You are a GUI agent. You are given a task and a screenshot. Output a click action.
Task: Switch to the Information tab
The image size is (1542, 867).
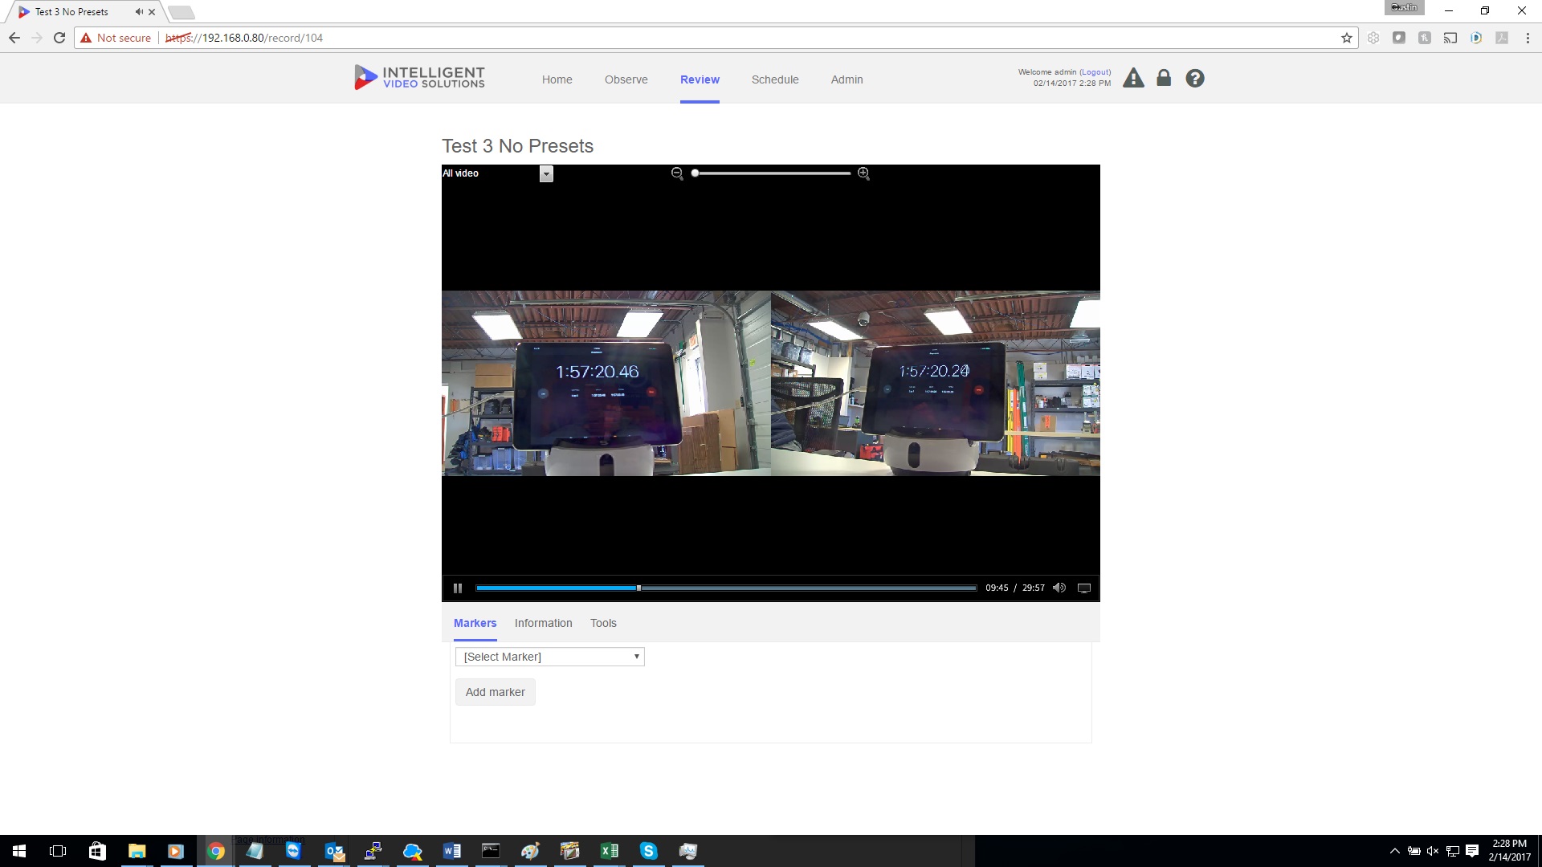(x=544, y=623)
